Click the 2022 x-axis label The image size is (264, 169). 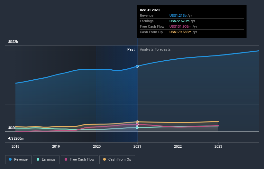pos(178,146)
